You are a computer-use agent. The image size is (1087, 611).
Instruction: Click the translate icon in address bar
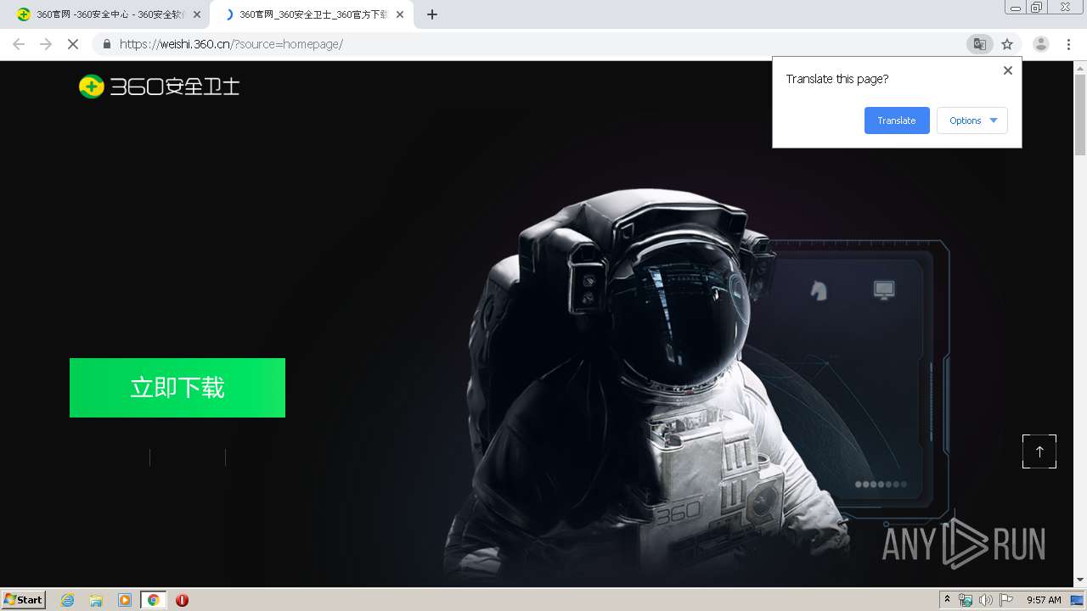pos(979,44)
